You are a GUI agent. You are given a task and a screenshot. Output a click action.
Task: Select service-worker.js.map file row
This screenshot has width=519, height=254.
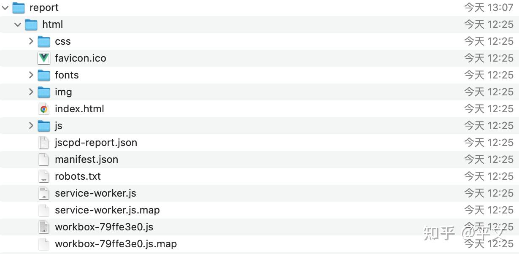(x=107, y=210)
